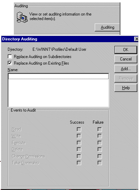Viewport: 139px width, 190px height.
Task: Check Write Failure audit box
Action: pyautogui.click(x=100, y=136)
